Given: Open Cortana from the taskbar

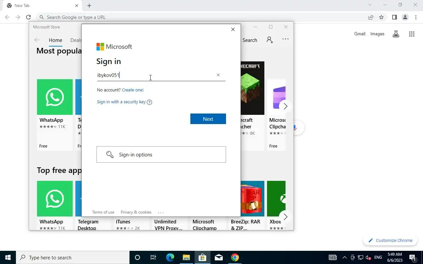Looking at the screenshot, I should coord(137,257).
